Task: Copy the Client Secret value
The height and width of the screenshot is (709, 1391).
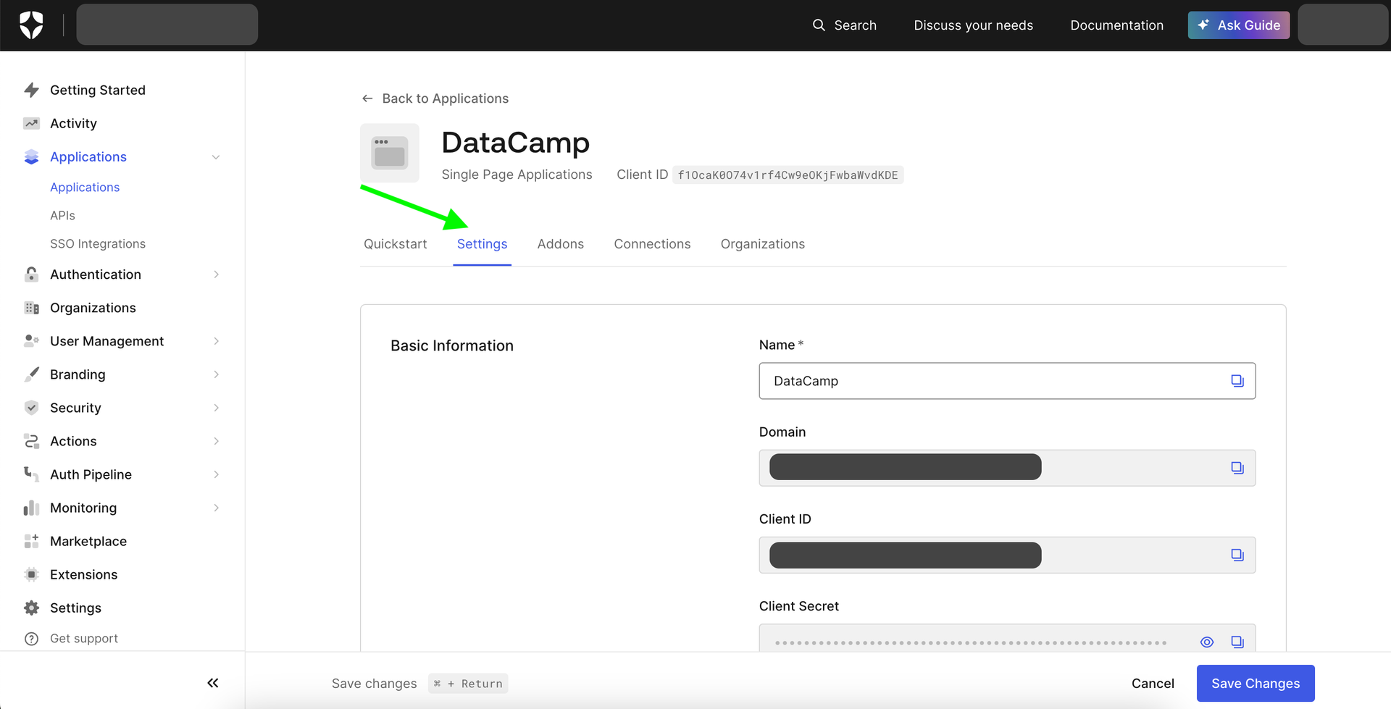Action: 1237,642
